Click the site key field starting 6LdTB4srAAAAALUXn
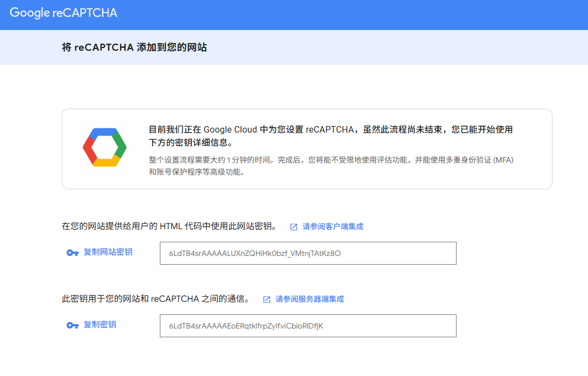Viewport: 588px width, 376px height. pyautogui.click(x=308, y=253)
